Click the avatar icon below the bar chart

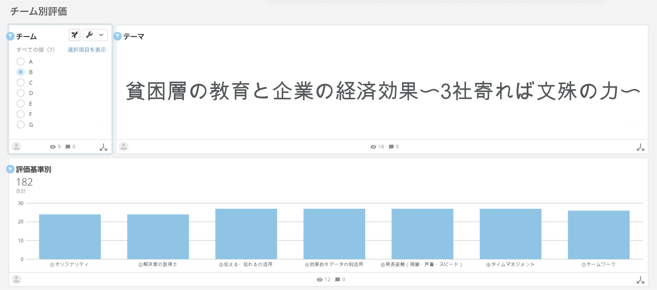16,279
